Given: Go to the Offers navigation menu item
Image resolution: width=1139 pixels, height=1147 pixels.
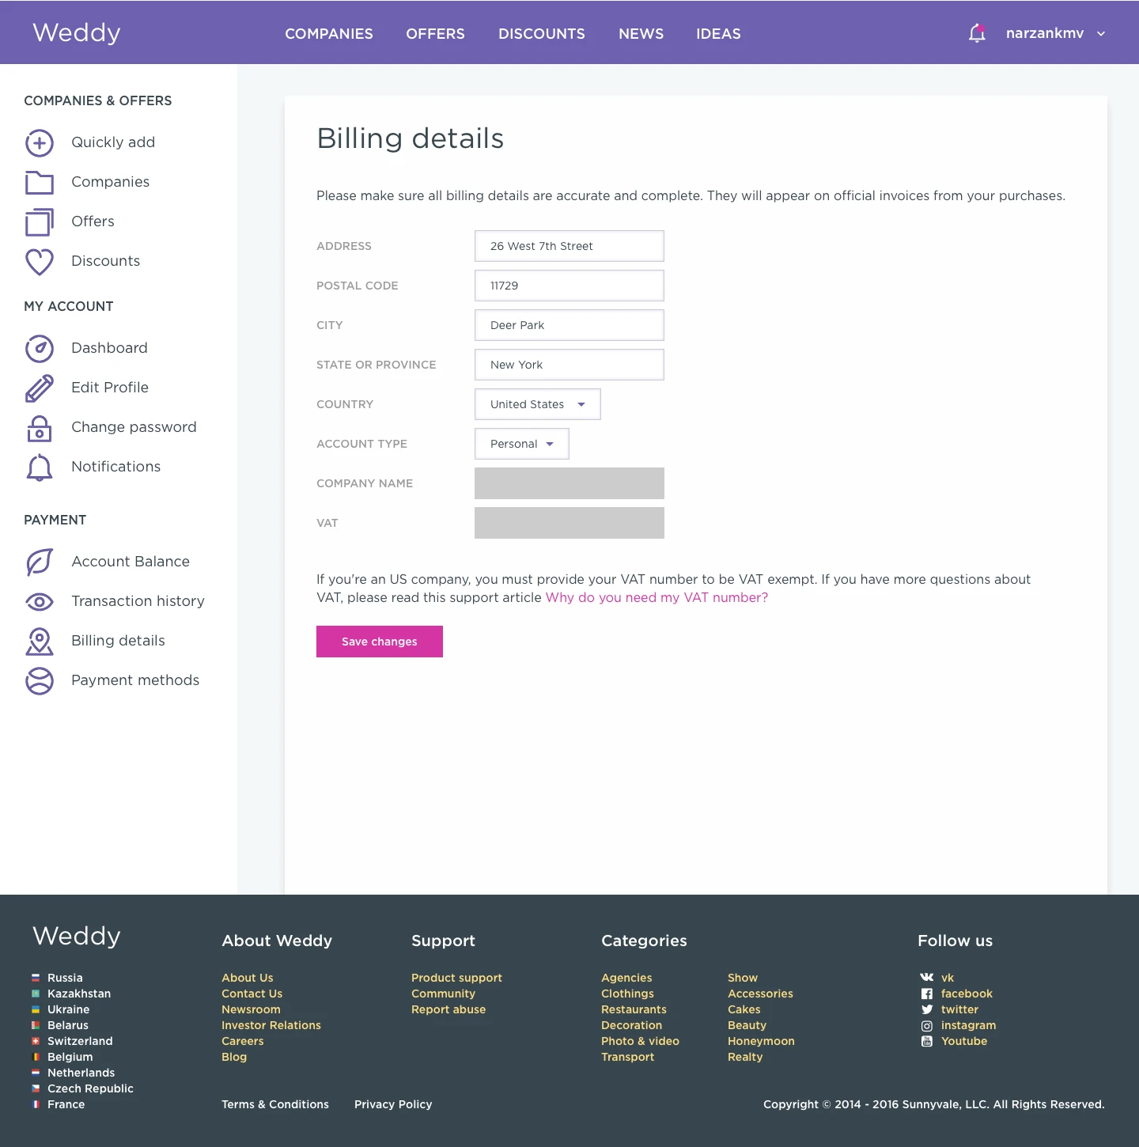Looking at the screenshot, I should tap(435, 34).
